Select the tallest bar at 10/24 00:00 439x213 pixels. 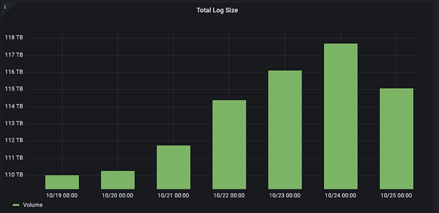click(341, 117)
